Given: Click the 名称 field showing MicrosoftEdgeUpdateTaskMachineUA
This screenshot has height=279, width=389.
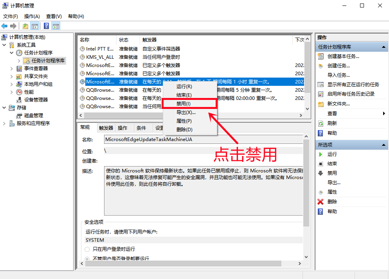Looking at the screenshot, I should (x=204, y=139).
